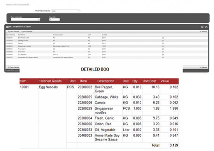Click item code 20300006 in BOQ table
This screenshot has height=151, width=214.
point(85,124)
